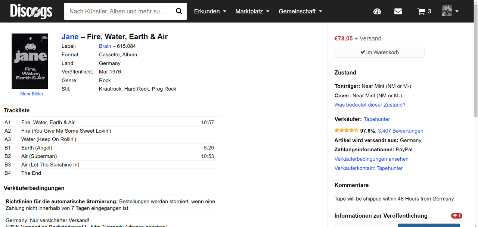This screenshot has width=478, height=227.
Task: Click the red eye watchers badge
Action: [456, 216]
